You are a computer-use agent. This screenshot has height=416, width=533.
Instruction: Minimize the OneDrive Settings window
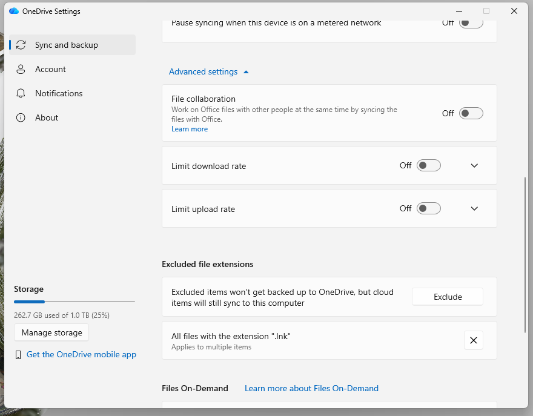coord(459,12)
